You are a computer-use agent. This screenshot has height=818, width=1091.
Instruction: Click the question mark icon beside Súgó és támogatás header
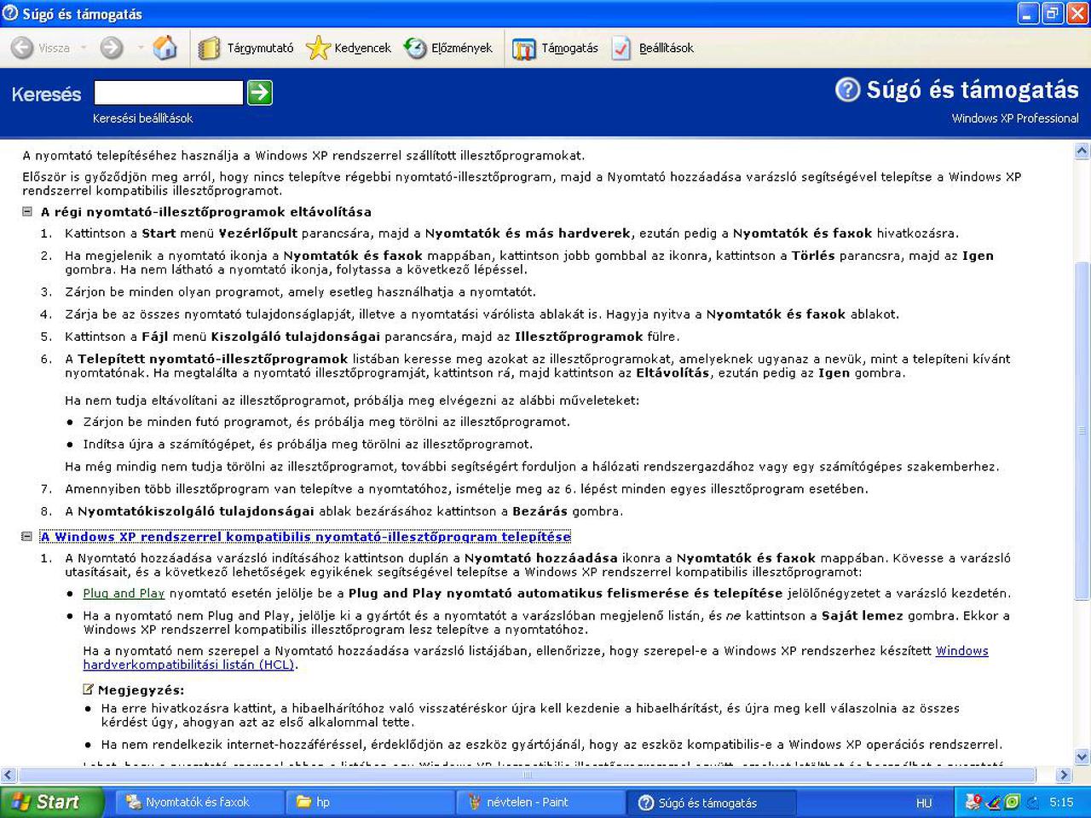point(847,89)
